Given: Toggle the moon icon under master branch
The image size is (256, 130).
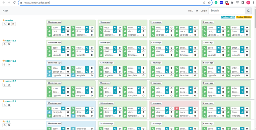Looking at the screenshot, I should tap(5, 24).
